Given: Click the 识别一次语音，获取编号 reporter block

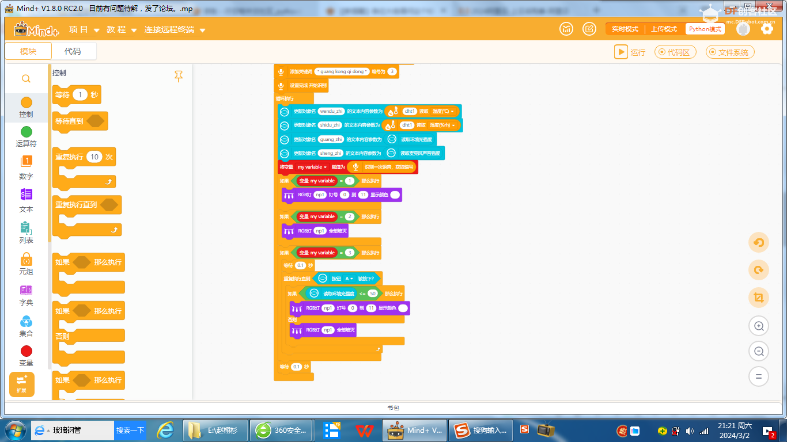Looking at the screenshot, I should click(382, 167).
